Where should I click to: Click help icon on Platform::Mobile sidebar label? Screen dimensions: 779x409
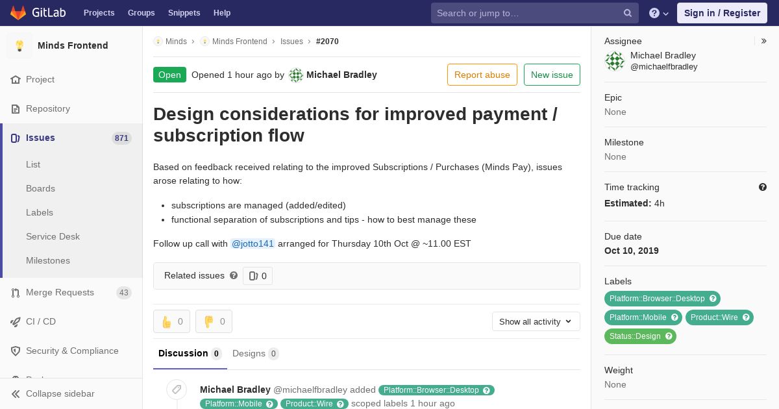tap(674, 317)
